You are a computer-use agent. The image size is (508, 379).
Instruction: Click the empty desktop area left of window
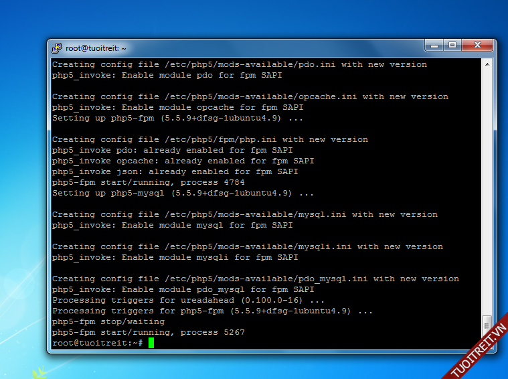pyautogui.click(x=23, y=201)
